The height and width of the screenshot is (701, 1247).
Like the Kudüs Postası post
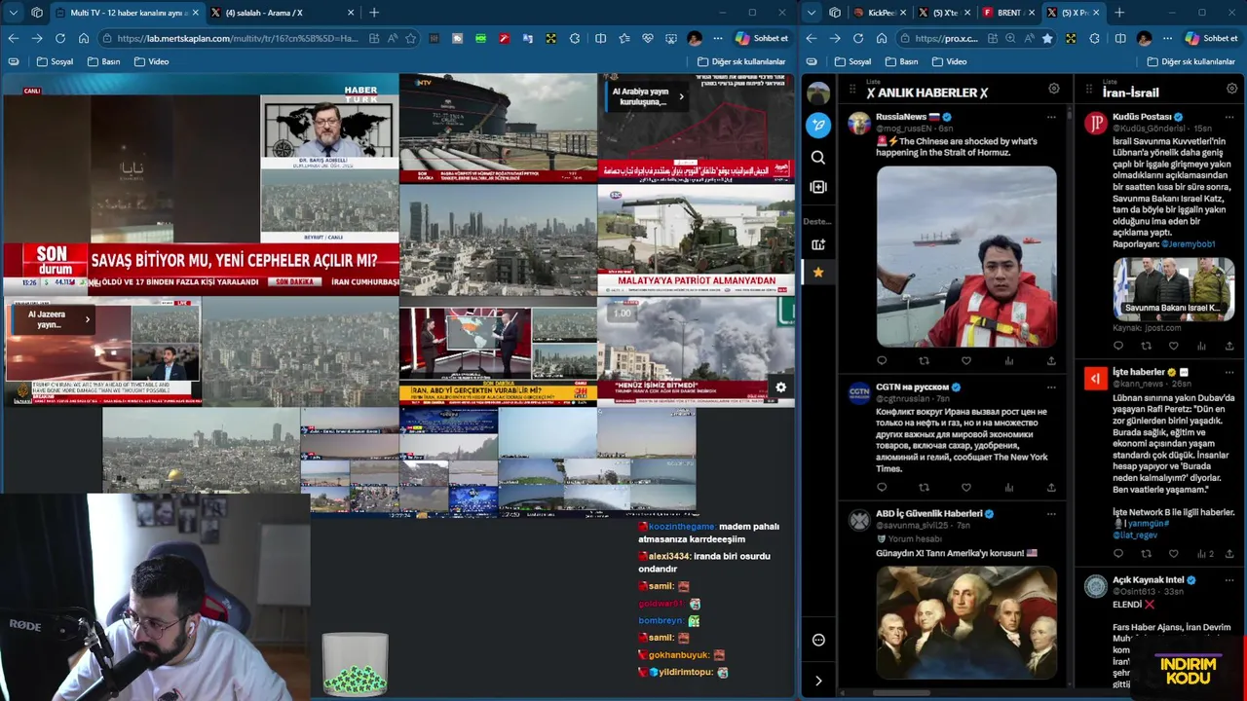tap(1174, 346)
